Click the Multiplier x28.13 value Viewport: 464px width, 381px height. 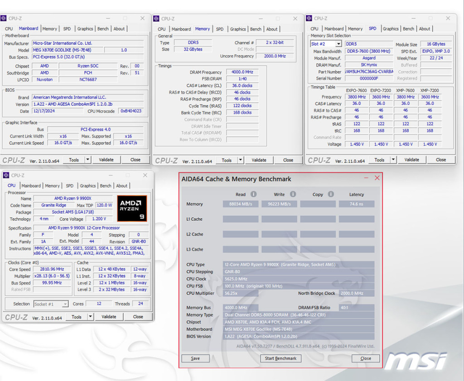52,276
